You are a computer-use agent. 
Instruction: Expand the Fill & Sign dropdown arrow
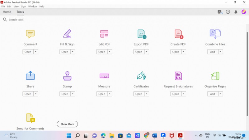pos(73,52)
